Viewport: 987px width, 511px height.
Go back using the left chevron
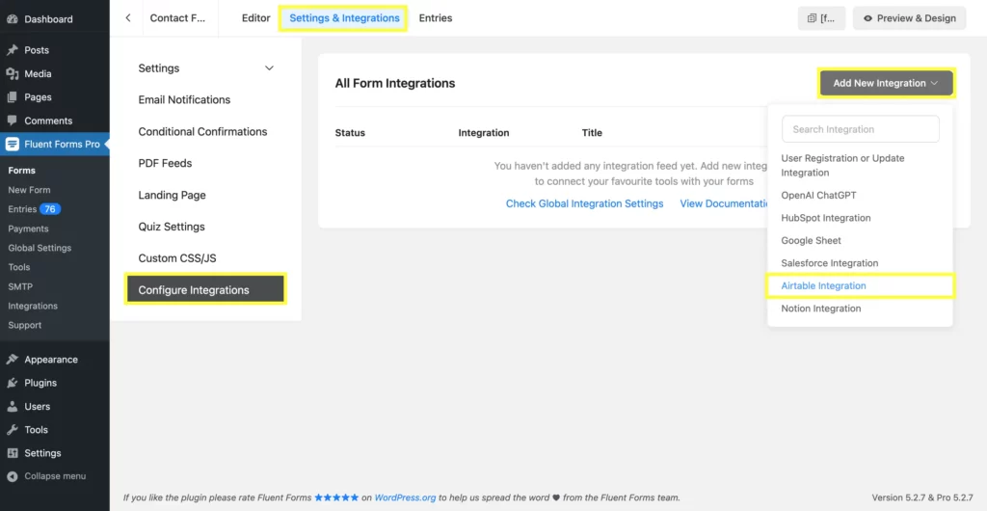coord(128,18)
